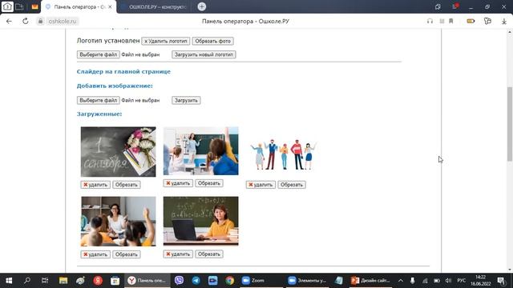The width and height of the screenshot is (513, 288).
Task: Delete the classroom blackboard image
Action: point(178,183)
